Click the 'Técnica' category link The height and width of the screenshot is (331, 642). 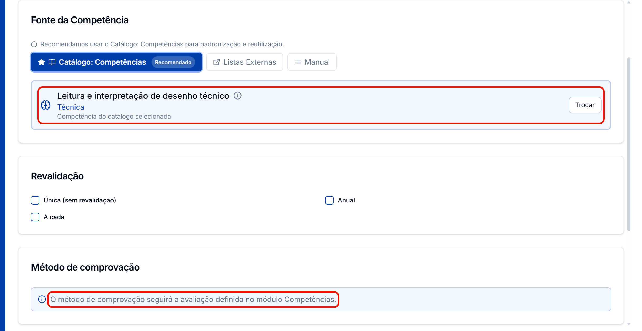click(x=71, y=107)
